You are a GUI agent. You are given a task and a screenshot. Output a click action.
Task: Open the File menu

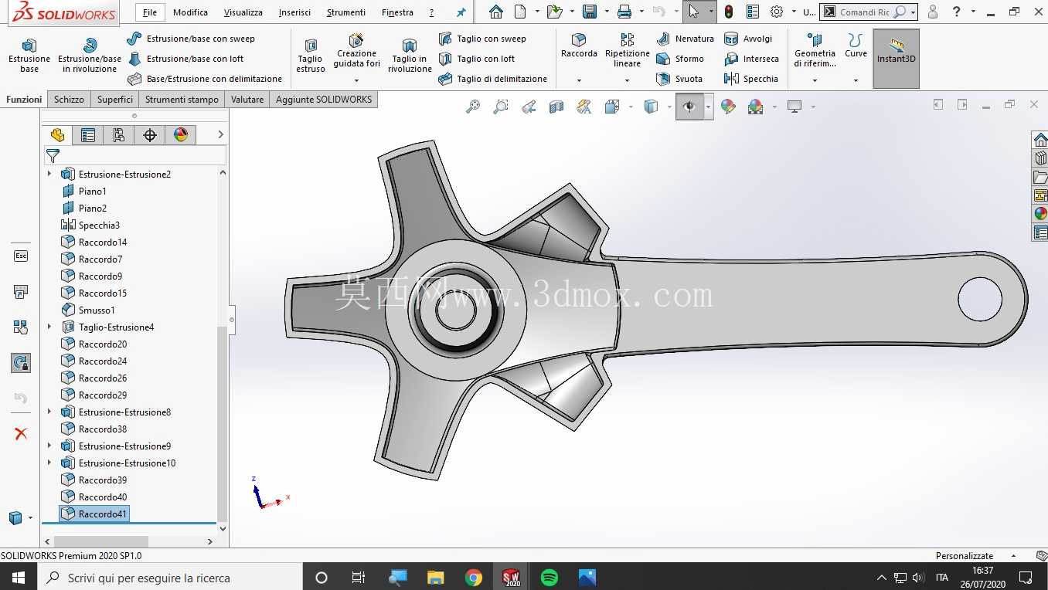pos(150,12)
